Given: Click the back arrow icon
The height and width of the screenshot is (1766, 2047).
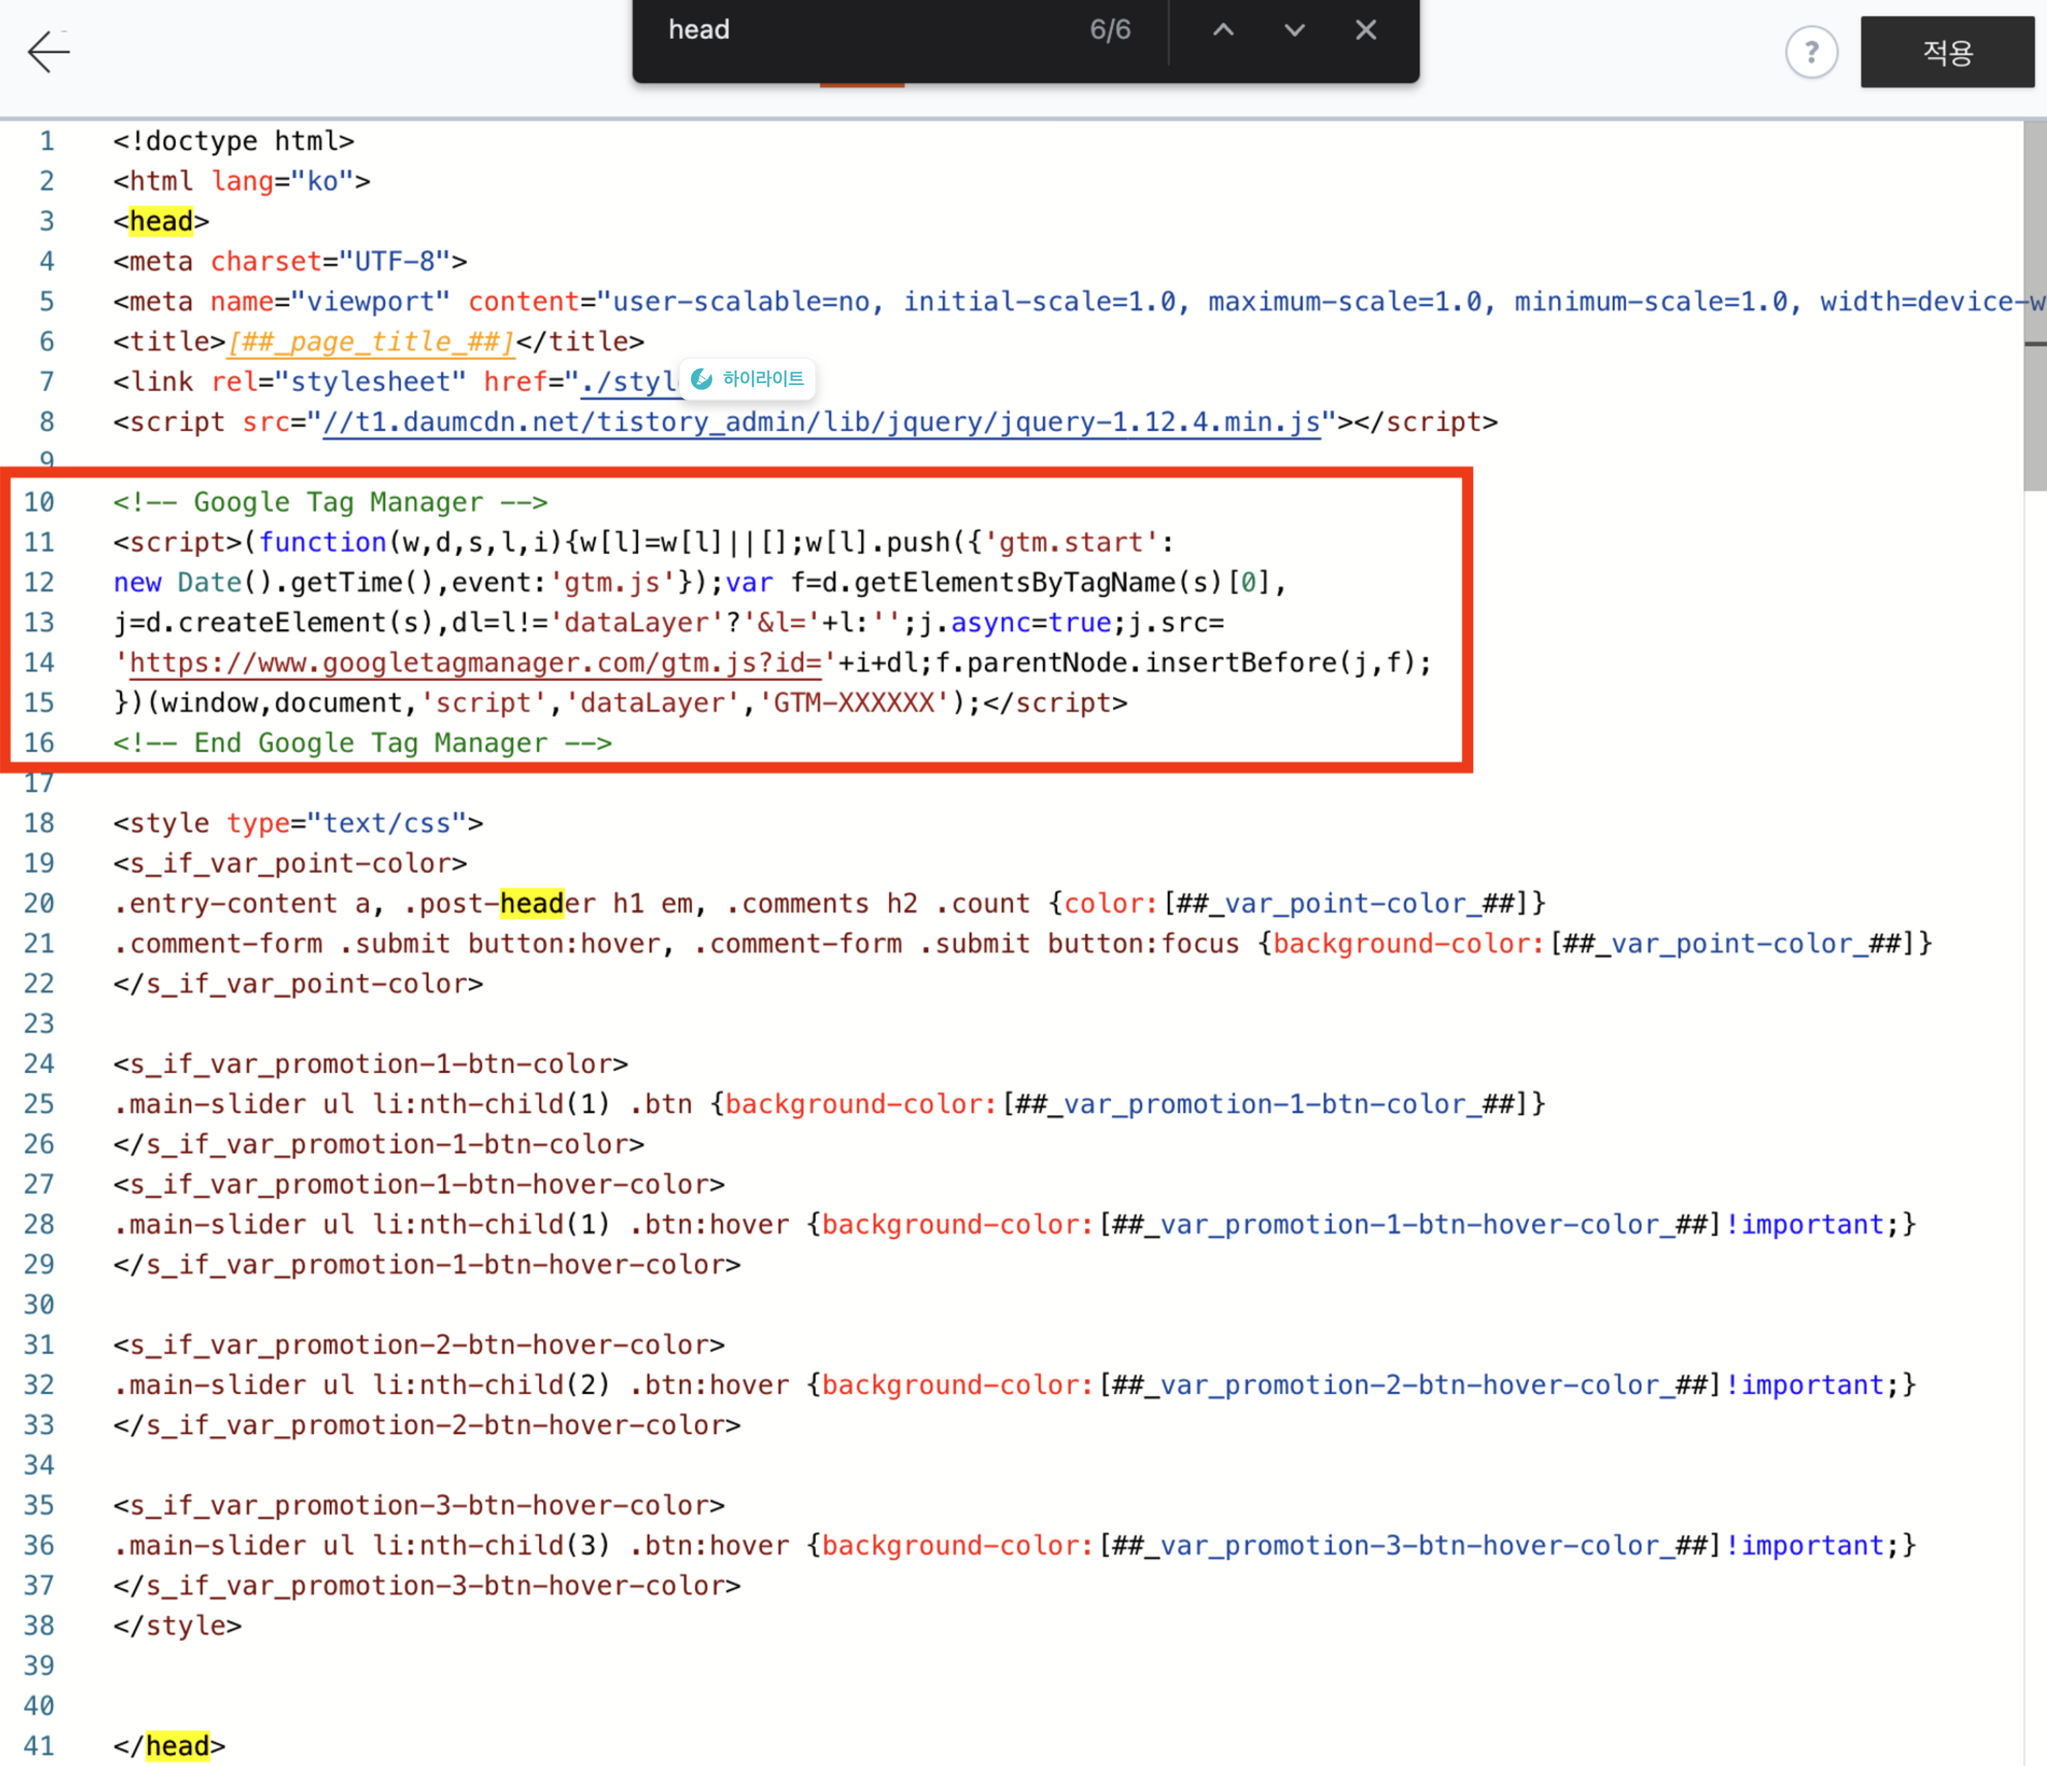Looking at the screenshot, I should pyautogui.click(x=48, y=51).
